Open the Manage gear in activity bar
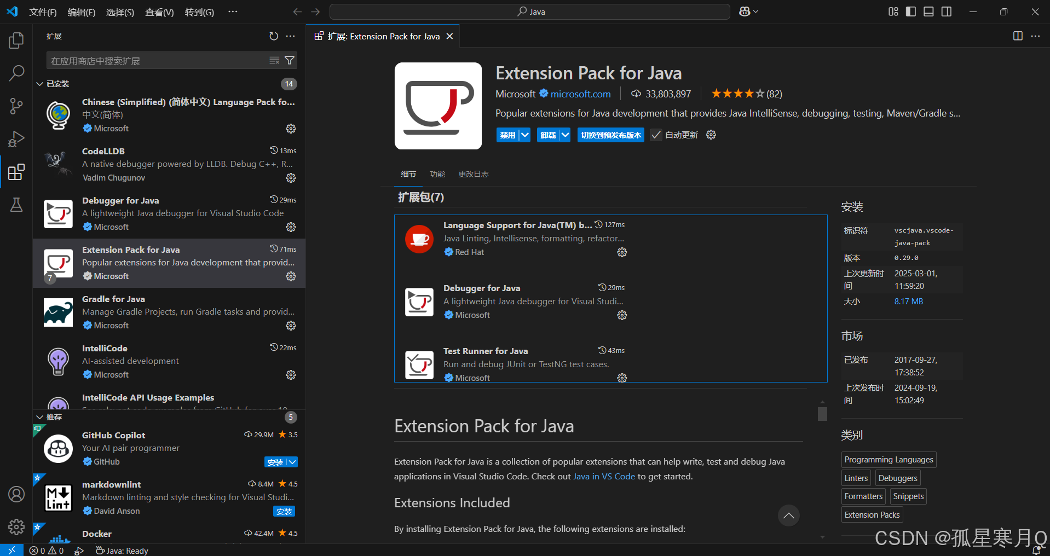Screen dimensions: 1050x556 (16, 527)
